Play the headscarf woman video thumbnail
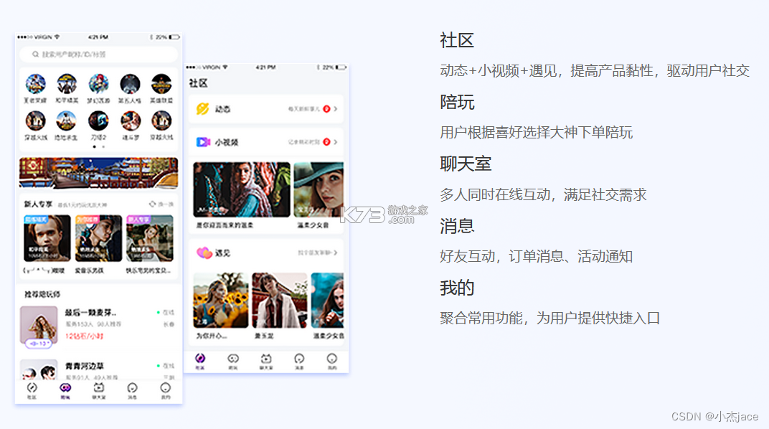Image resolution: width=769 pixels, height=429 pixels. click(242, 189)
